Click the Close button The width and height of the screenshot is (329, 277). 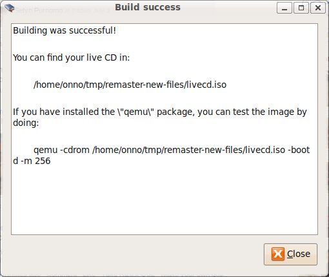290,254
